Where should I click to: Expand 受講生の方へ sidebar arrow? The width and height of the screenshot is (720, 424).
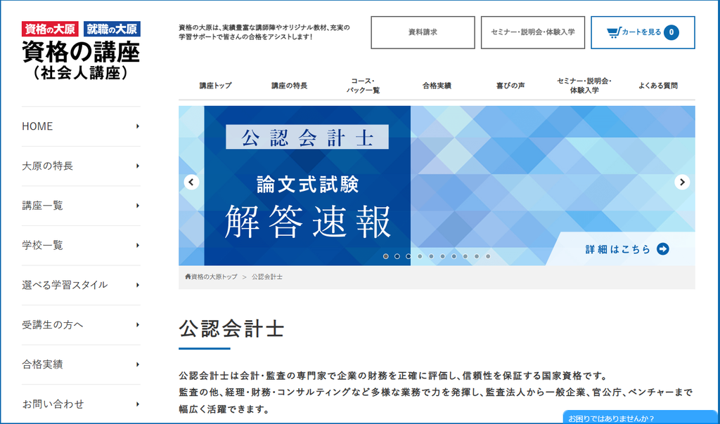(x=137, y=324)
